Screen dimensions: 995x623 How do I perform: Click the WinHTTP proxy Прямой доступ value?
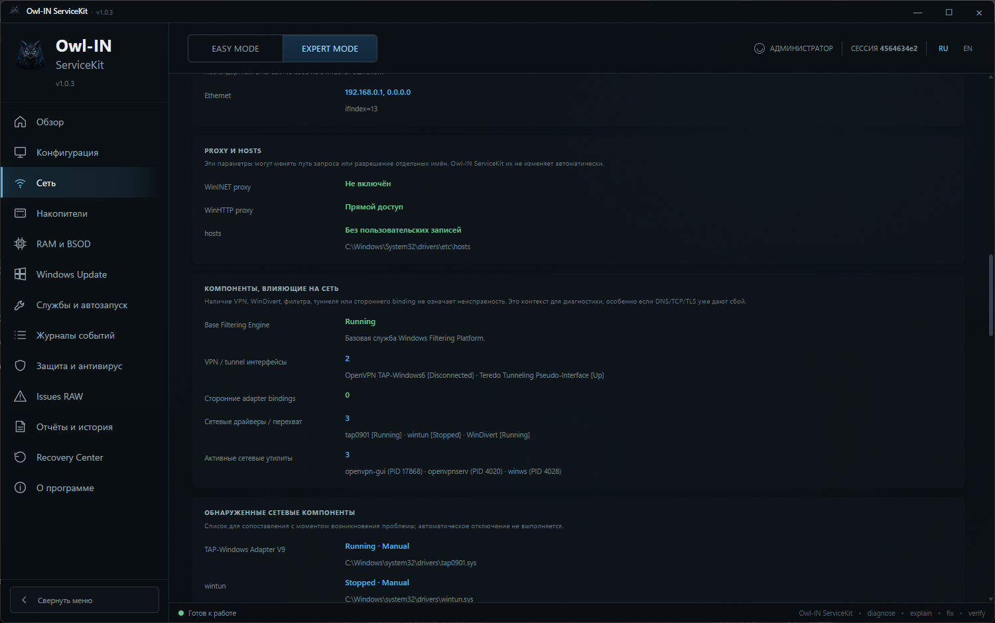[x=374, y=207]
